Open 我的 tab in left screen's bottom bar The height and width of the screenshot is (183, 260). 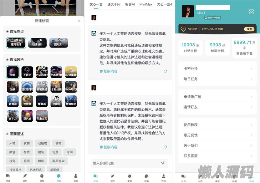click(x=76, y=178)
